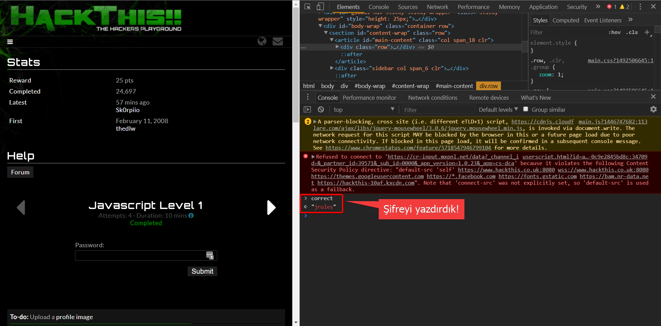Screen dimensions: 661x326
Task: Open the Memory tab
Action: tap(509, 7)
